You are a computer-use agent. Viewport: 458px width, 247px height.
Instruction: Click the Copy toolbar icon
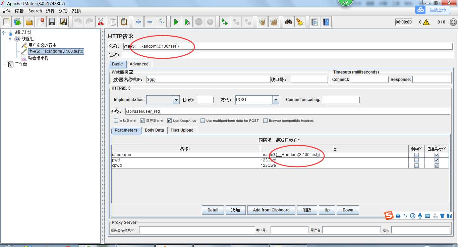[112, 22]
